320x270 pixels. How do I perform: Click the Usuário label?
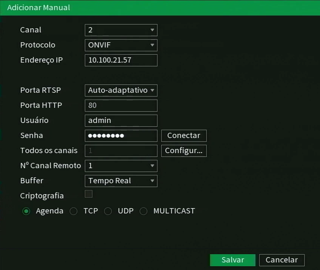pos(34,120)
